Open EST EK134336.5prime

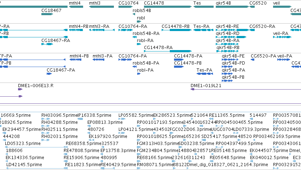coord(25,158)
